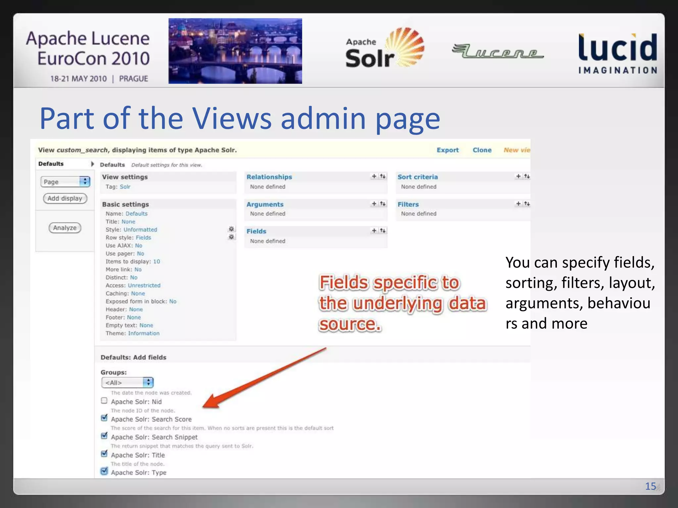The height and width of the screenshot is (508, 678).
Task: Edit the Caching value None
Action: click(x=138, y=293)
